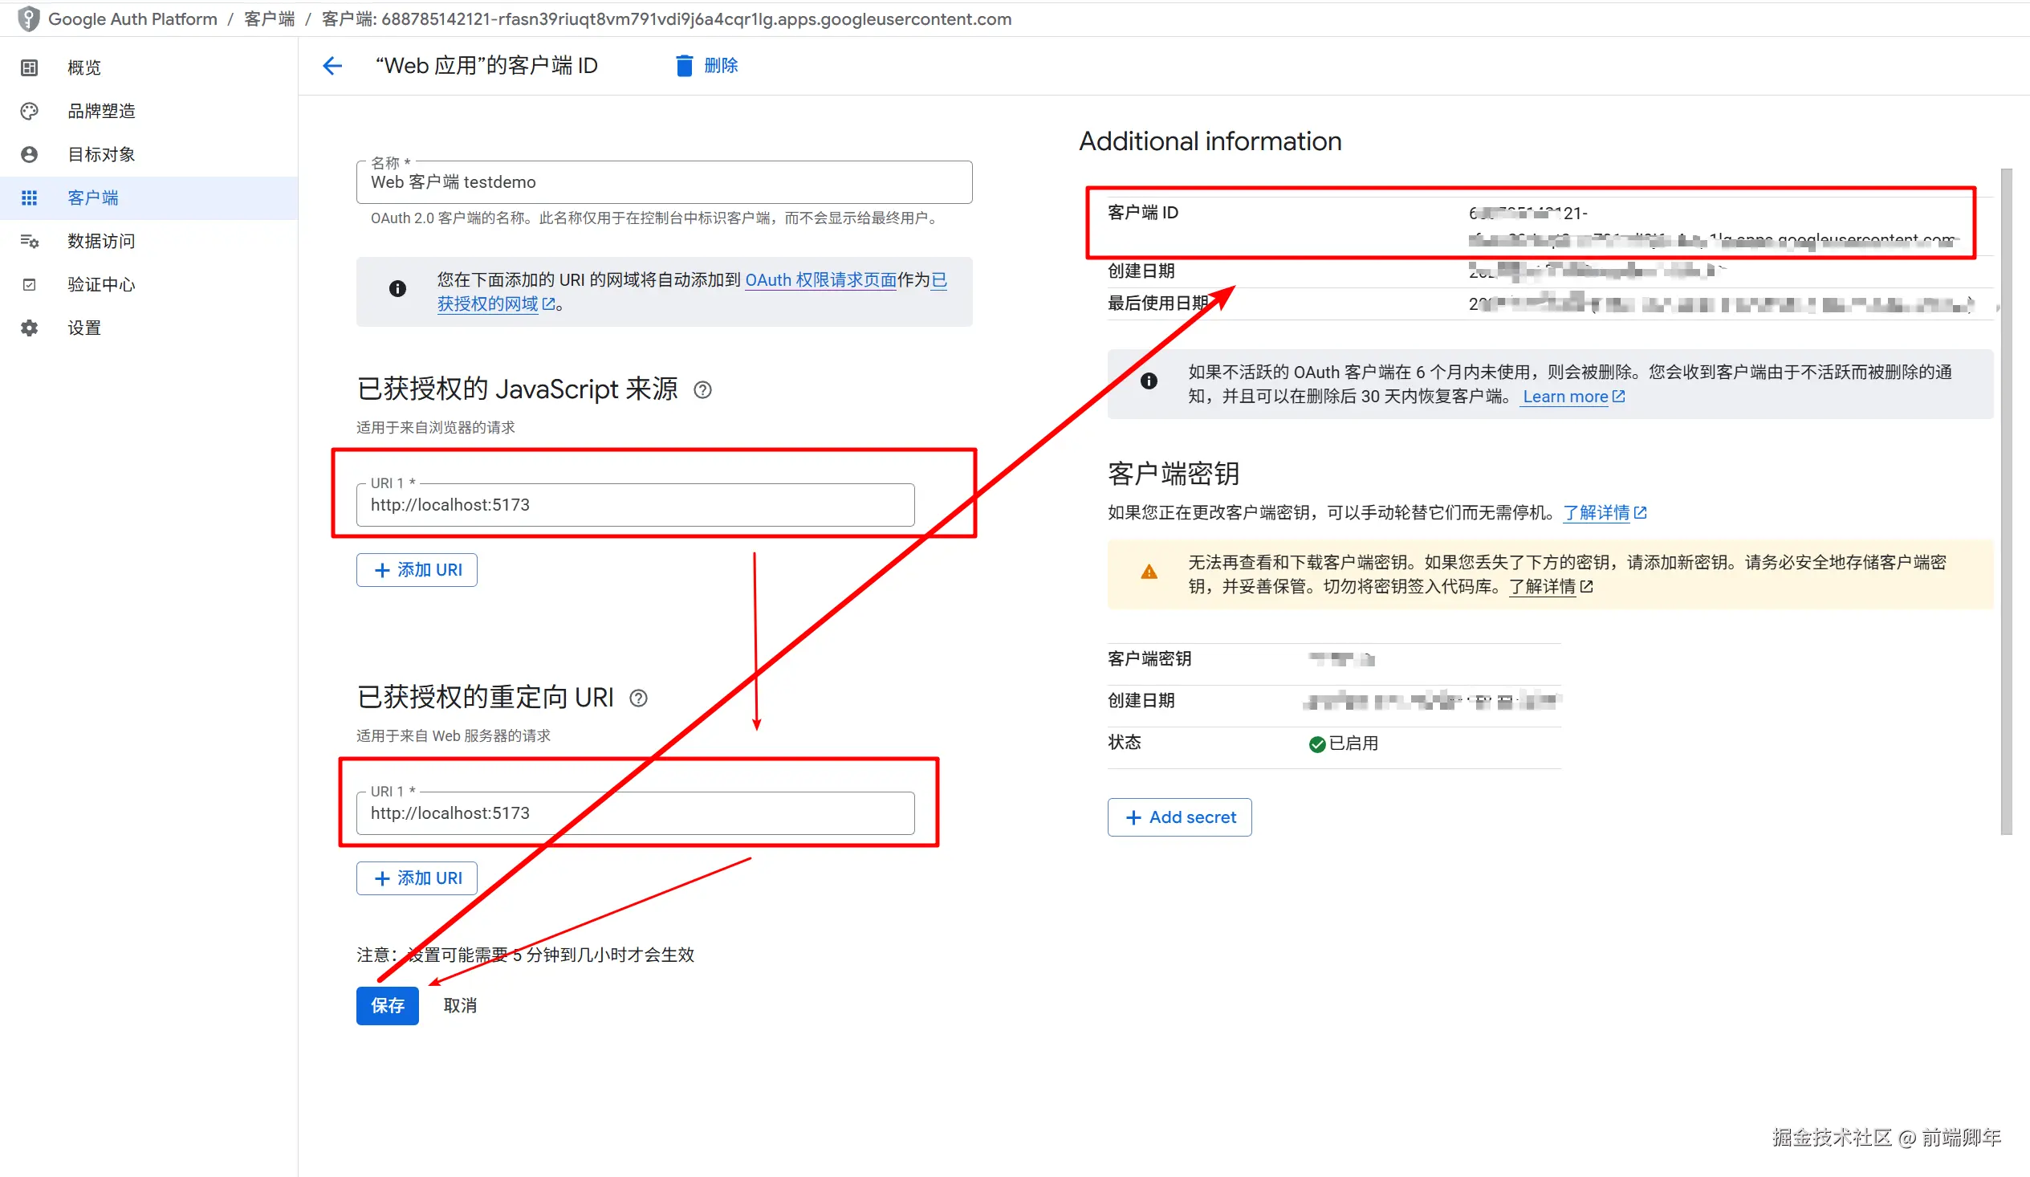Click the 客户端 breadcrumb item
Image resolution: width=2030 pixels, height=1177 pixels.
click(x=267, y=18)
